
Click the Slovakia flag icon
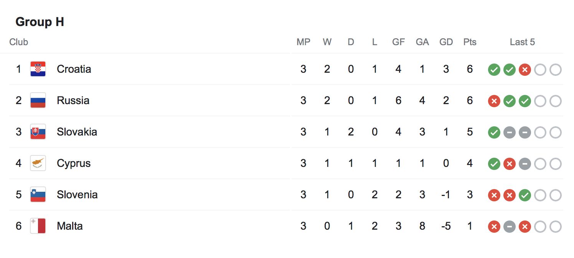coord(38,132)
